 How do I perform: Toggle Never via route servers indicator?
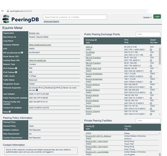point(62,88)
